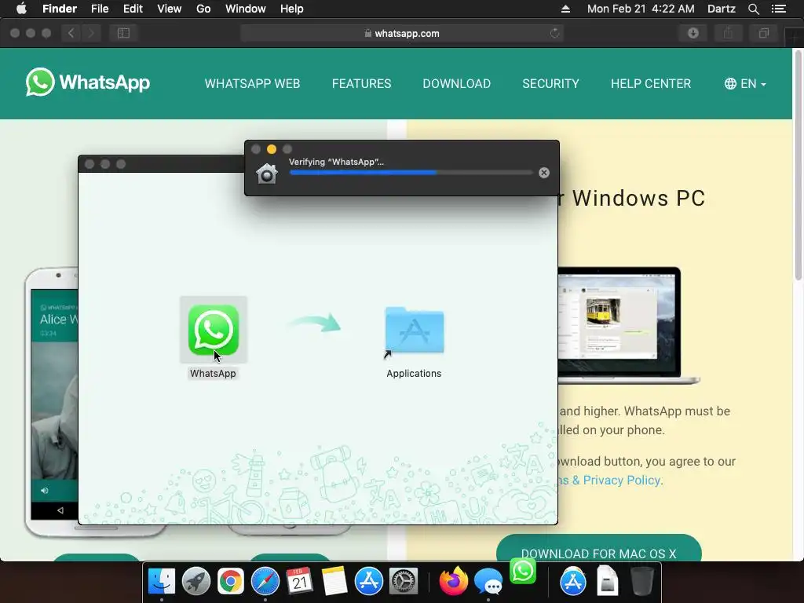This screenshot has width=804, height=603.
Task: Minimize the Verifying dialog with yellow button
Action: [x=272, y=149]
